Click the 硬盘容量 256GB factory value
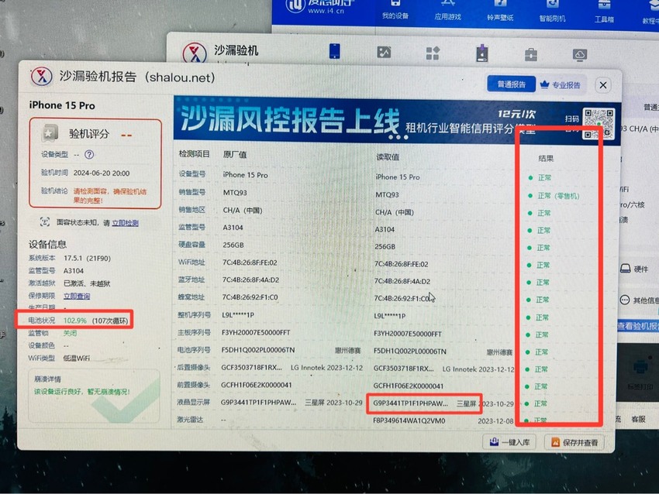This screenshot has width=659, height=494. 233,245
